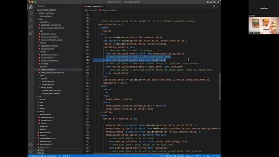Open the Extensions view icon
279x157 pixels.
pyautogui.click(x=31, y=33)
